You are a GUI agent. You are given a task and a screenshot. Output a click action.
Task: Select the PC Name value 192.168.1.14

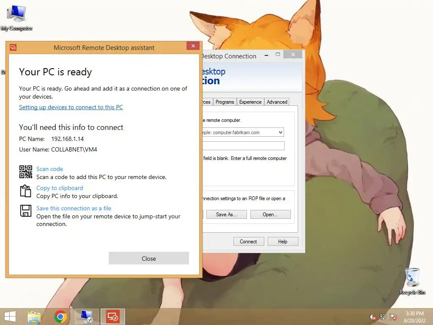coord(68,139)
